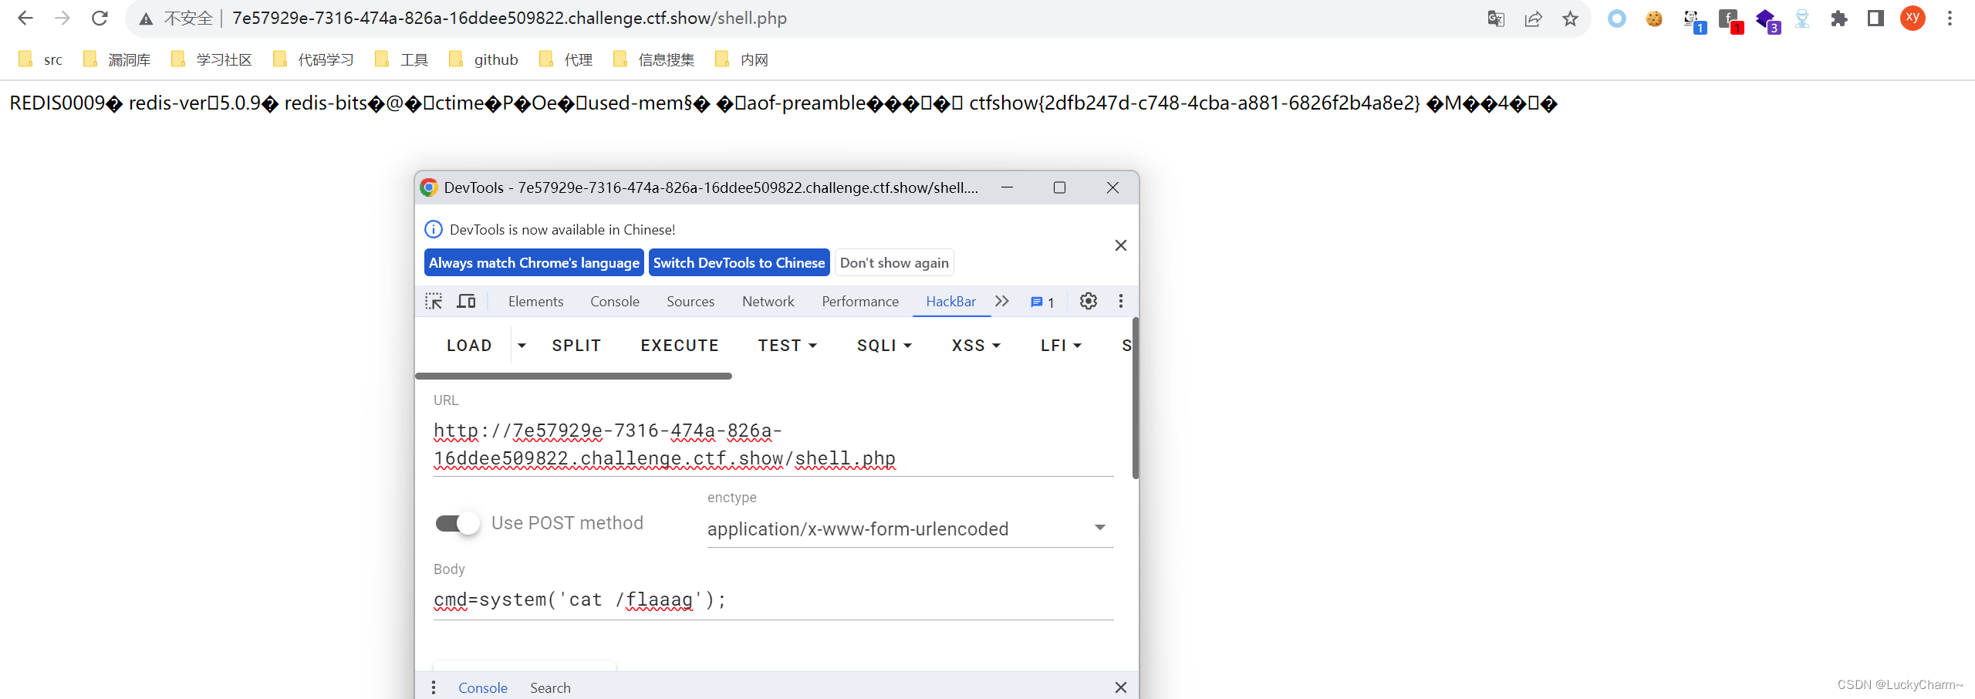
Task: Open the XSS dropdown menu
Action: tap(976, 346)
